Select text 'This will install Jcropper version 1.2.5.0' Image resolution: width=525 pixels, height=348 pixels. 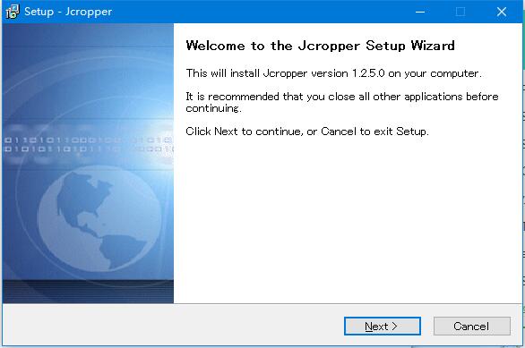coord(285,73)
